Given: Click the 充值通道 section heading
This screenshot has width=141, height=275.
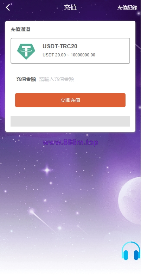Looking at the screenshot, I should 20,30.
